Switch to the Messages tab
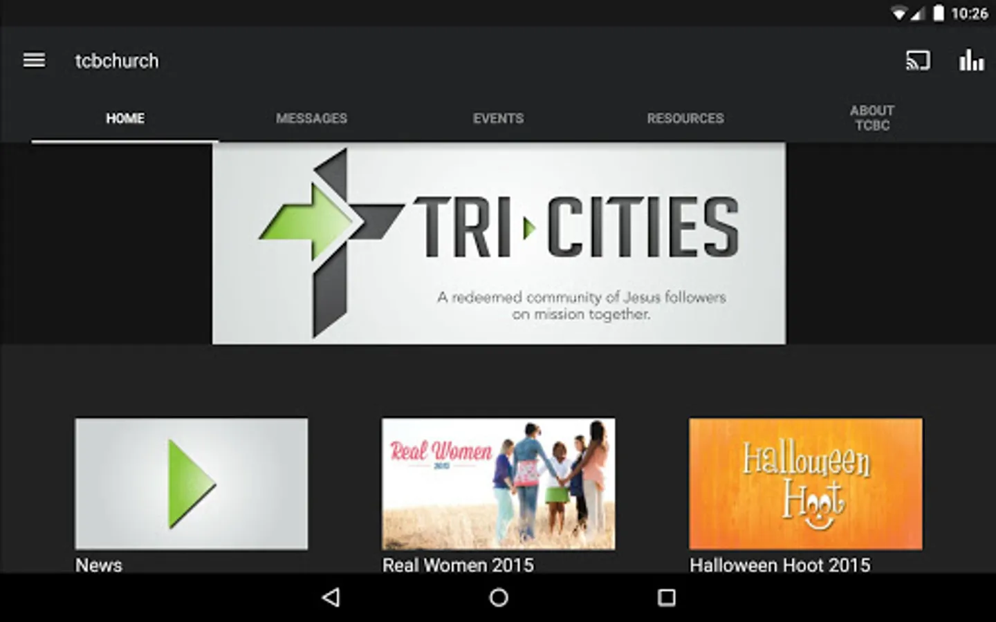The width and height of the screenshot is (996, 622). (312, 118)
